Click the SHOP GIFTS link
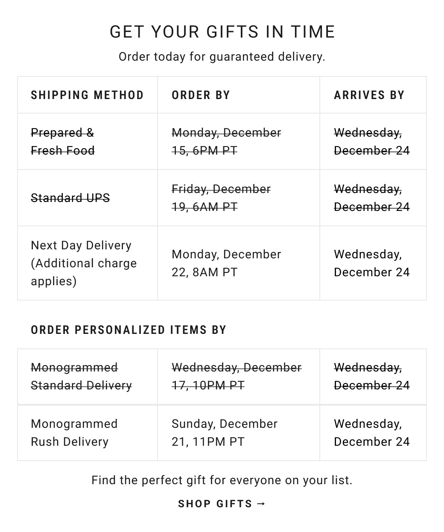444x532 pixels. (215, 504)
